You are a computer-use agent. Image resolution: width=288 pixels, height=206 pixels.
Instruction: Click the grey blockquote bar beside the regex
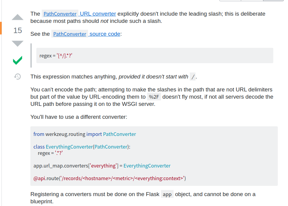click(x=31, y=55)
